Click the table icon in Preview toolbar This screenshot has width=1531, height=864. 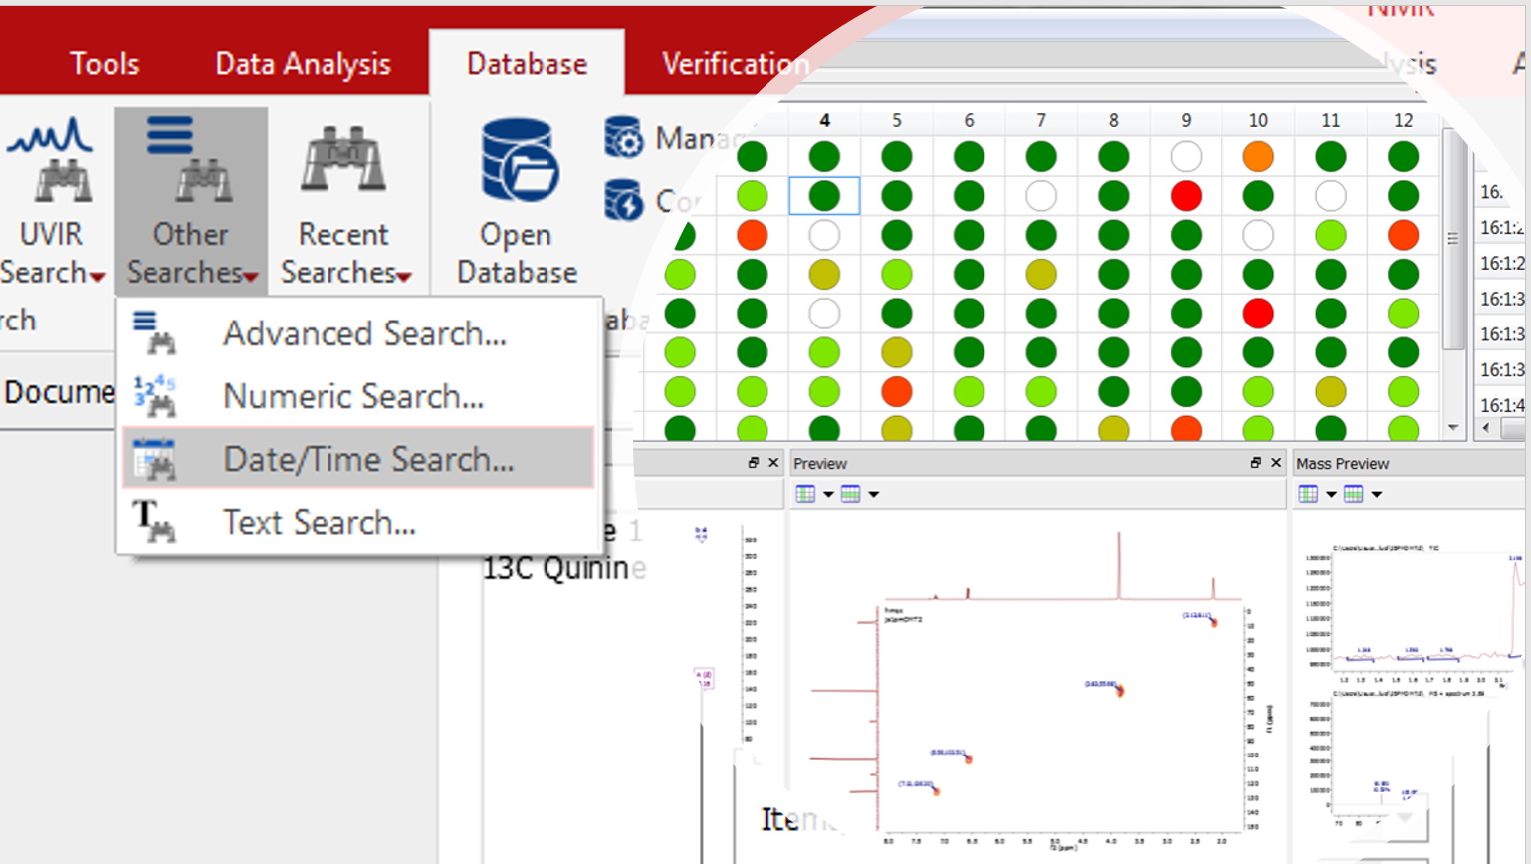point(805,494)
